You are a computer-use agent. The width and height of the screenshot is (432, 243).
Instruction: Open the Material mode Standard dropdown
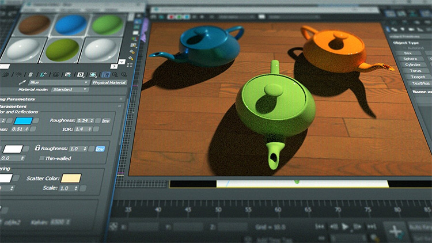tap(70, 89)
